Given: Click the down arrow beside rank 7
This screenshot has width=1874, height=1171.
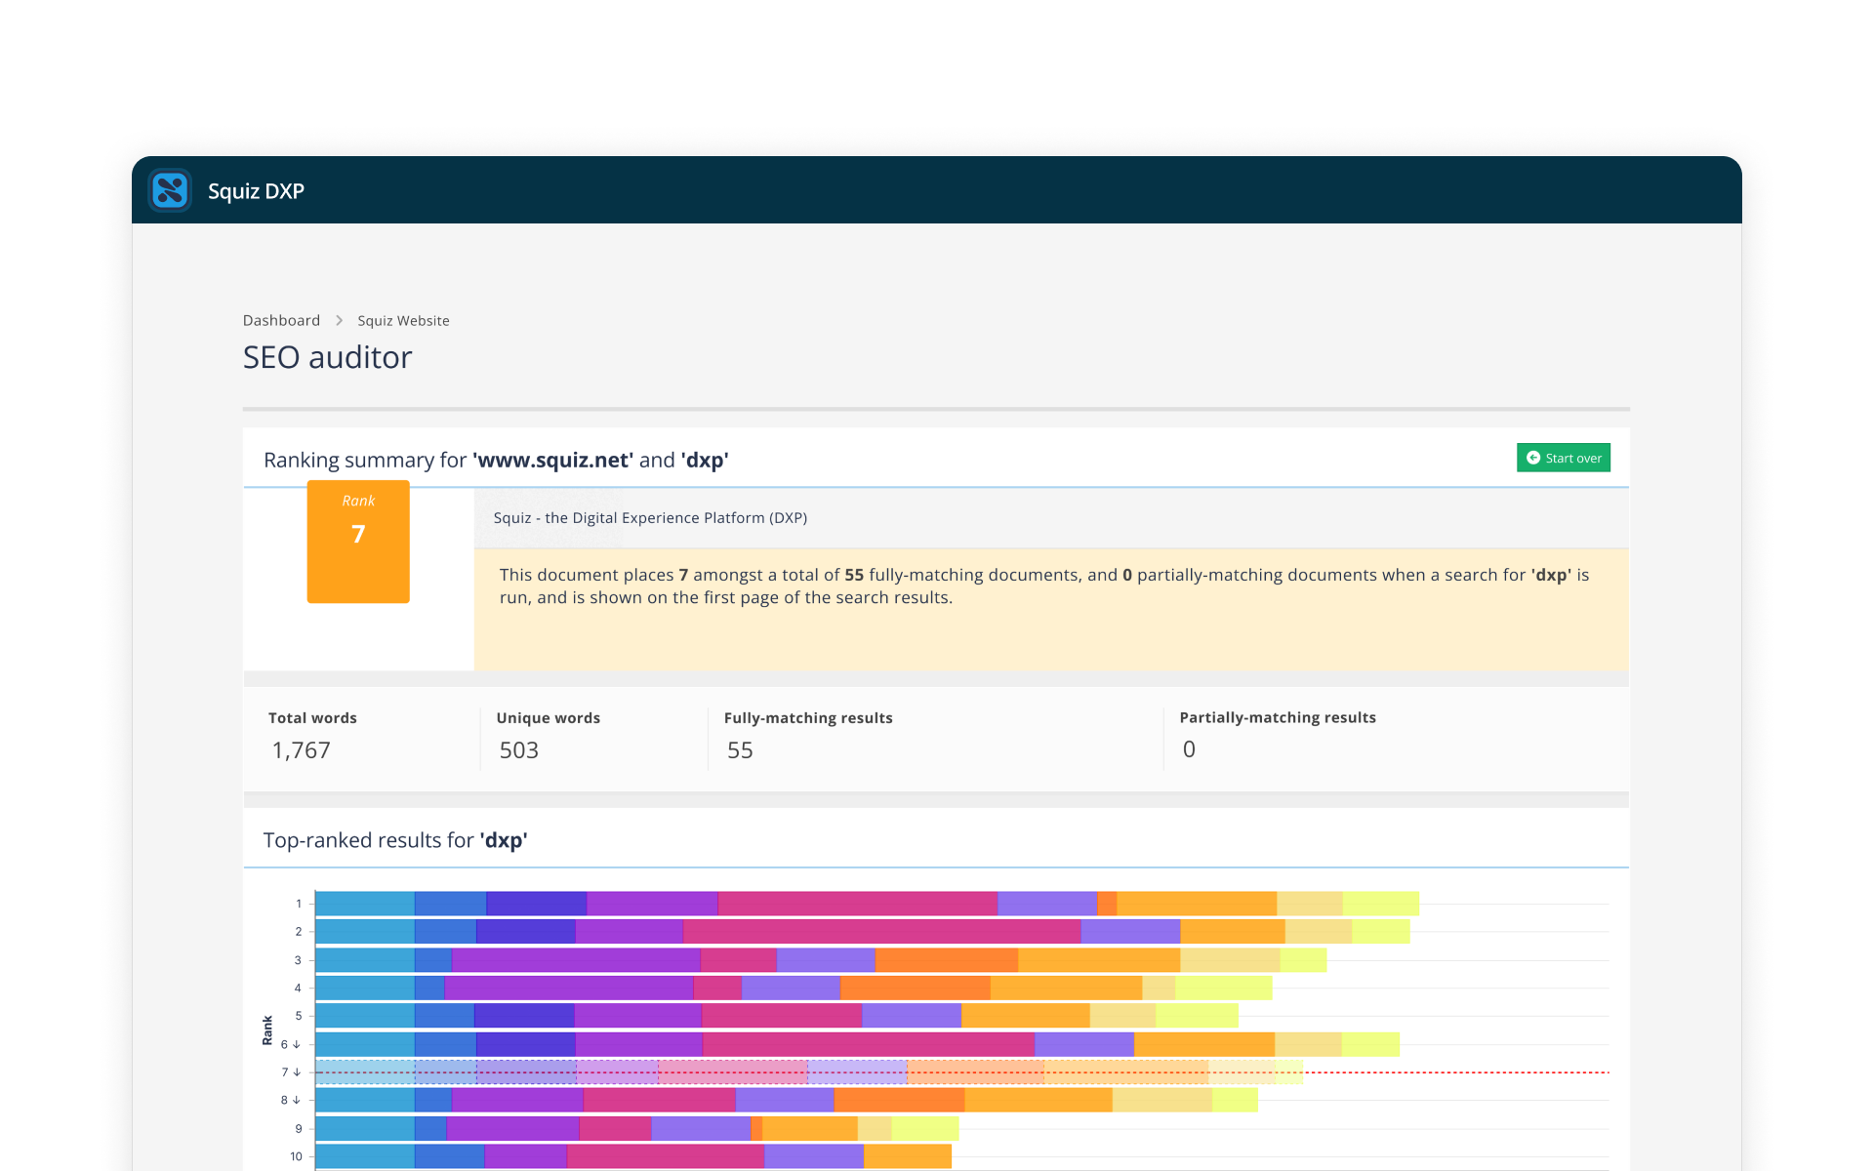Looking at the screenshot, I should point(297,1072).
